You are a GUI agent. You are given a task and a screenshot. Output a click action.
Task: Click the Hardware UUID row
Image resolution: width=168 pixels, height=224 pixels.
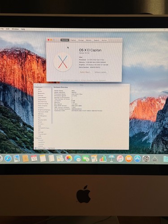[78, 111]
